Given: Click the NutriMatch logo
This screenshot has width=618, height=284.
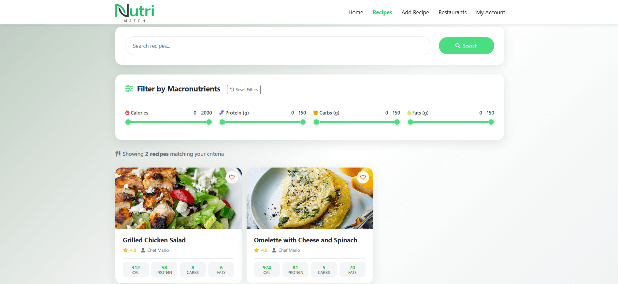Looking at the screenshot, I should coord(135,13).
